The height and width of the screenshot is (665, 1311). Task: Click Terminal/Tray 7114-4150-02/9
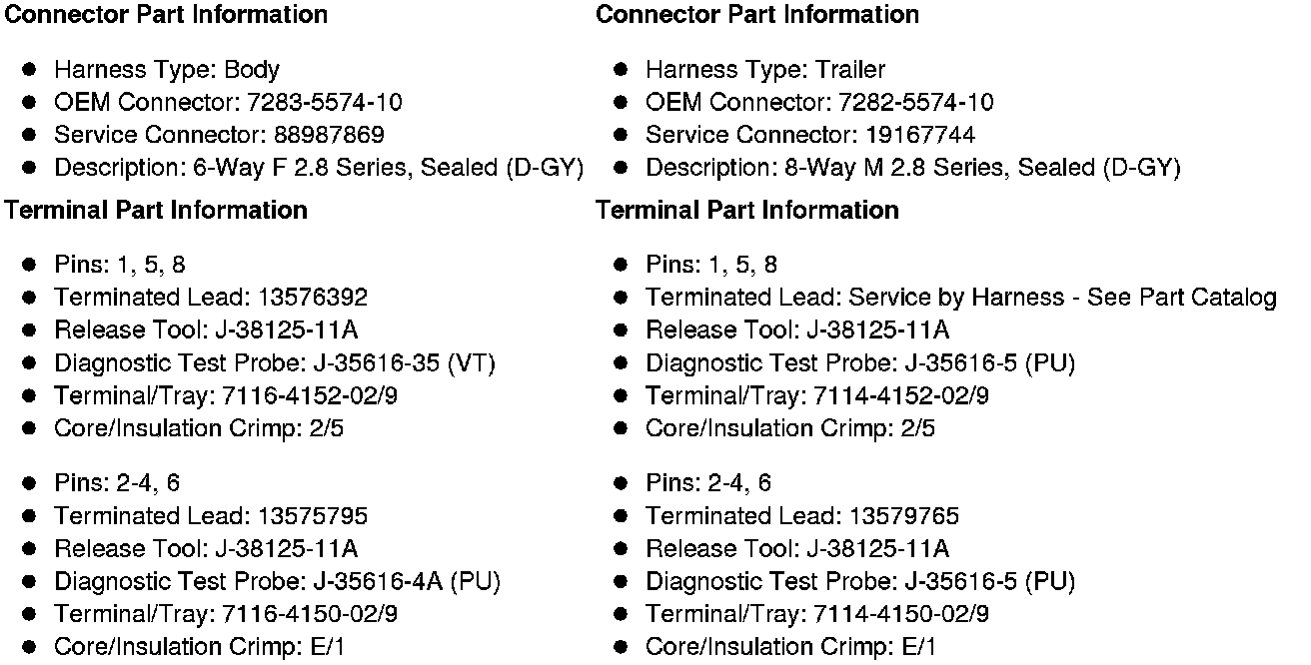click(817, 614)
